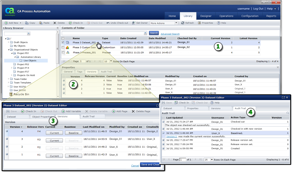This screenshot has width=292, height=172.
Task: Check the checkbox next to Phase 3 Process_001
Action: [x=63, y=53]
